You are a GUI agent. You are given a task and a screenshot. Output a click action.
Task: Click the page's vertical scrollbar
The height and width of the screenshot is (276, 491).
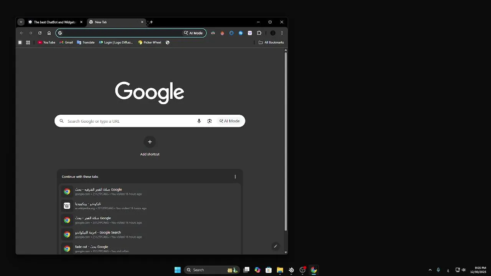point(285,142)
